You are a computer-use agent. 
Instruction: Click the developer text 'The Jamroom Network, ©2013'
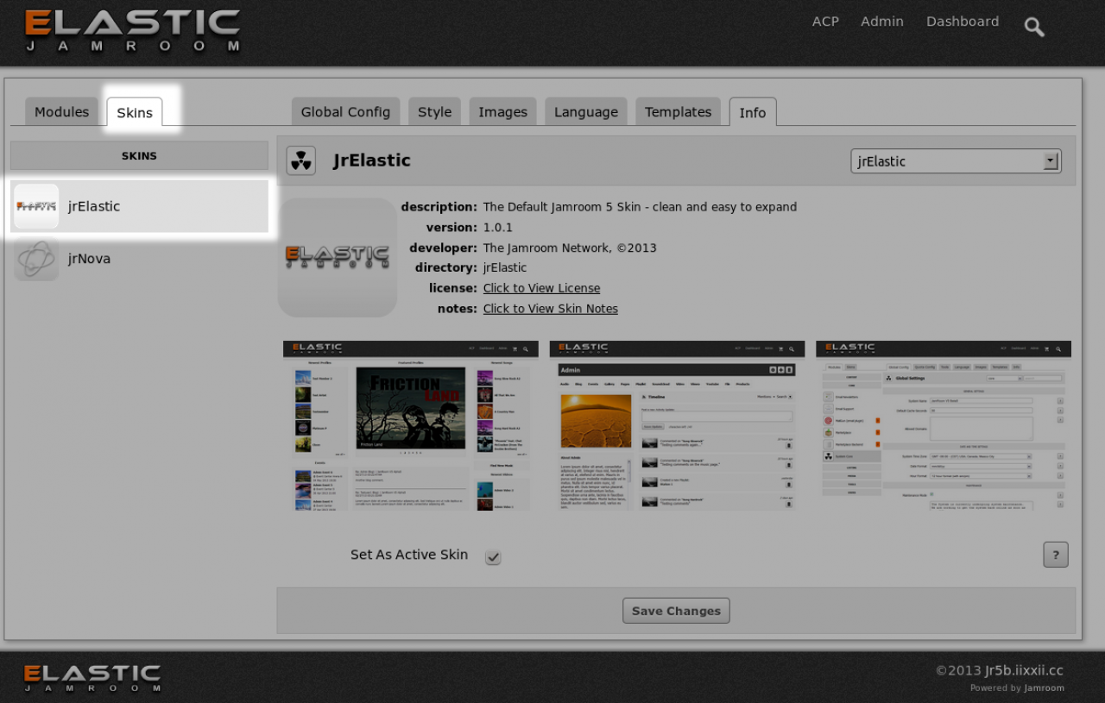tap(570, 248)
